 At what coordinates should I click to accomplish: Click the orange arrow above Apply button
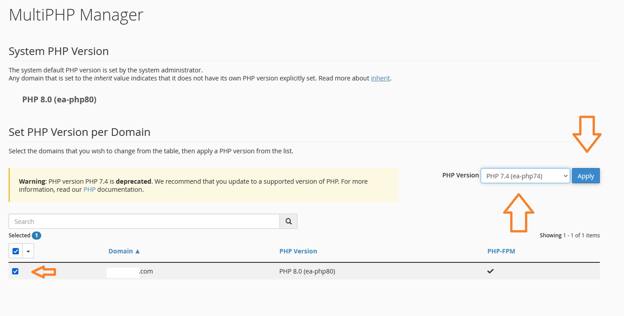tap(586, 134)
